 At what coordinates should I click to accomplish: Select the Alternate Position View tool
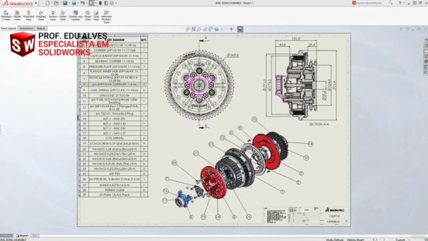106,17
